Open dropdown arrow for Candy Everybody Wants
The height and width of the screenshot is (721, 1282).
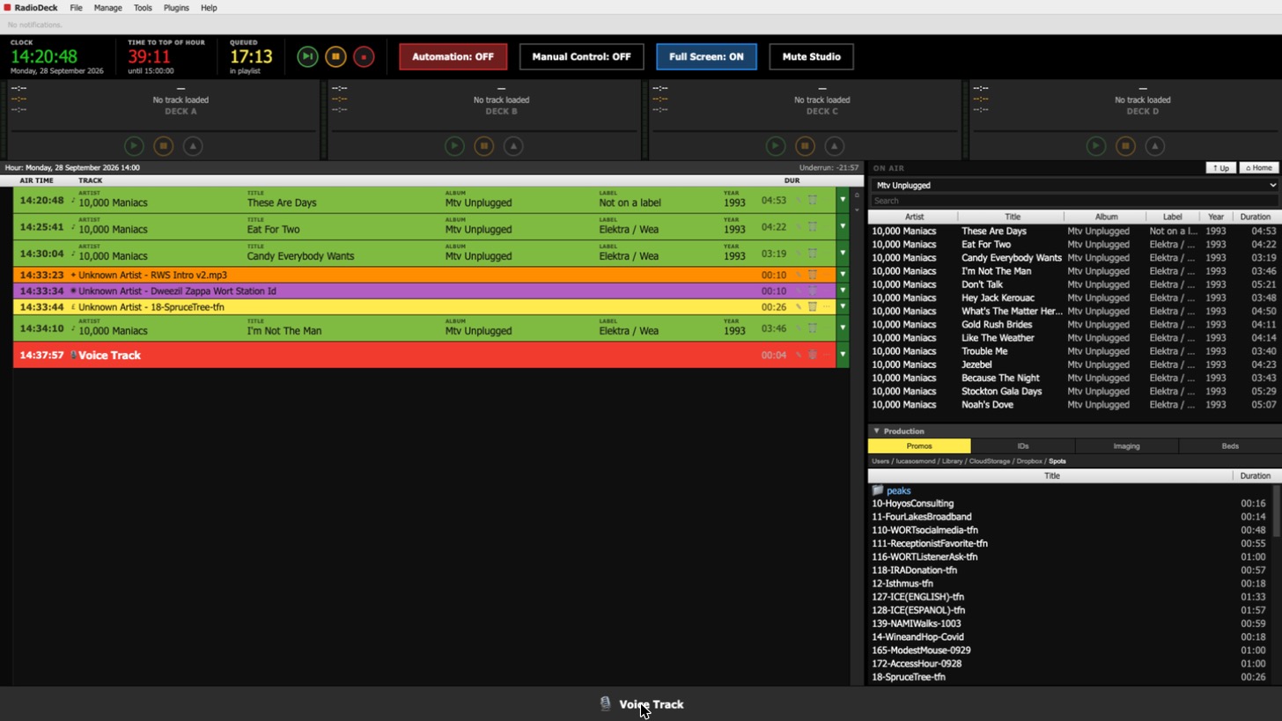843,254
